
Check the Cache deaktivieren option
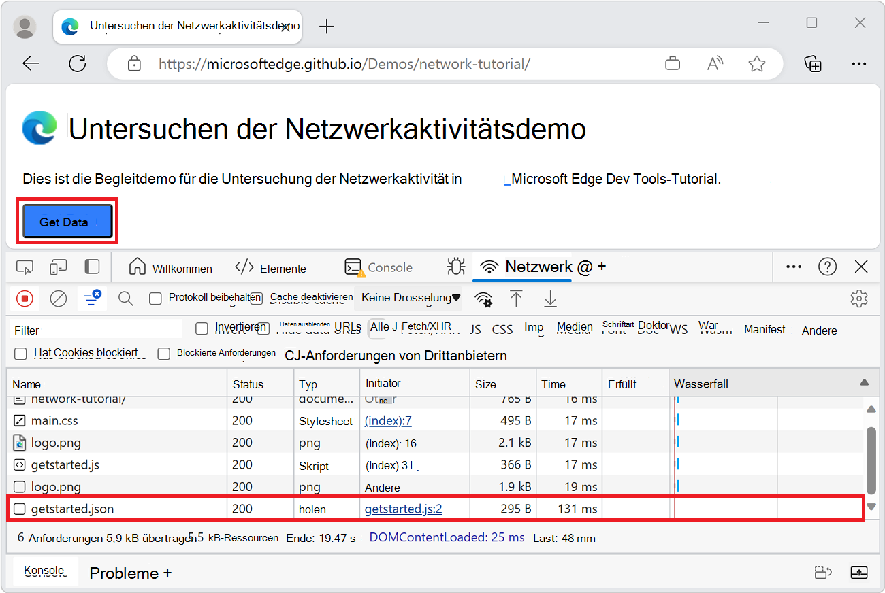[x=255, y=298]
